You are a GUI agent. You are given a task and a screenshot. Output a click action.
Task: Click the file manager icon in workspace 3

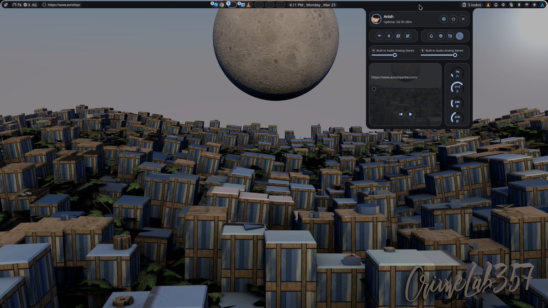click(243, 5)
